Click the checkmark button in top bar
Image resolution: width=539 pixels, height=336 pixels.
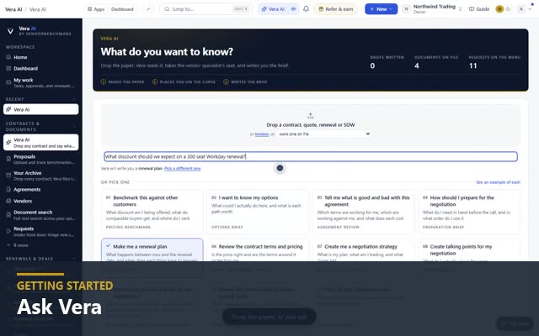[148, 9]
